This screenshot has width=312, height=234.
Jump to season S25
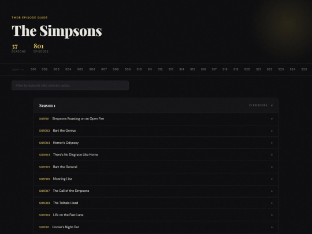pyautogui.click(x=304, y=69)
